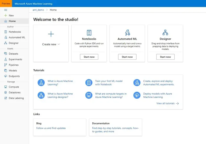Click the compute targets tutorial monitor icon
Viewport: 206px width, 144px height.
[89, 95]
